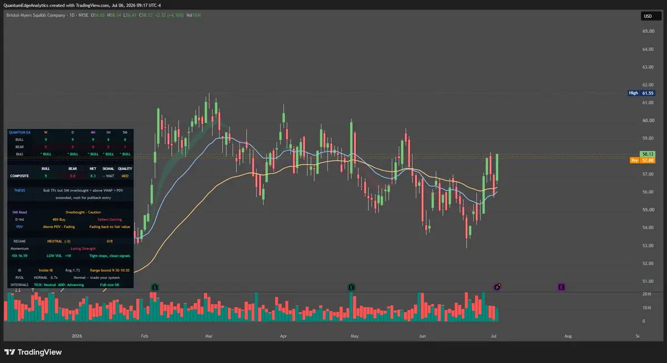Click the green earnings marker near May
The width and height of the screenshot is (667, 363).
(x=351, y=287)
